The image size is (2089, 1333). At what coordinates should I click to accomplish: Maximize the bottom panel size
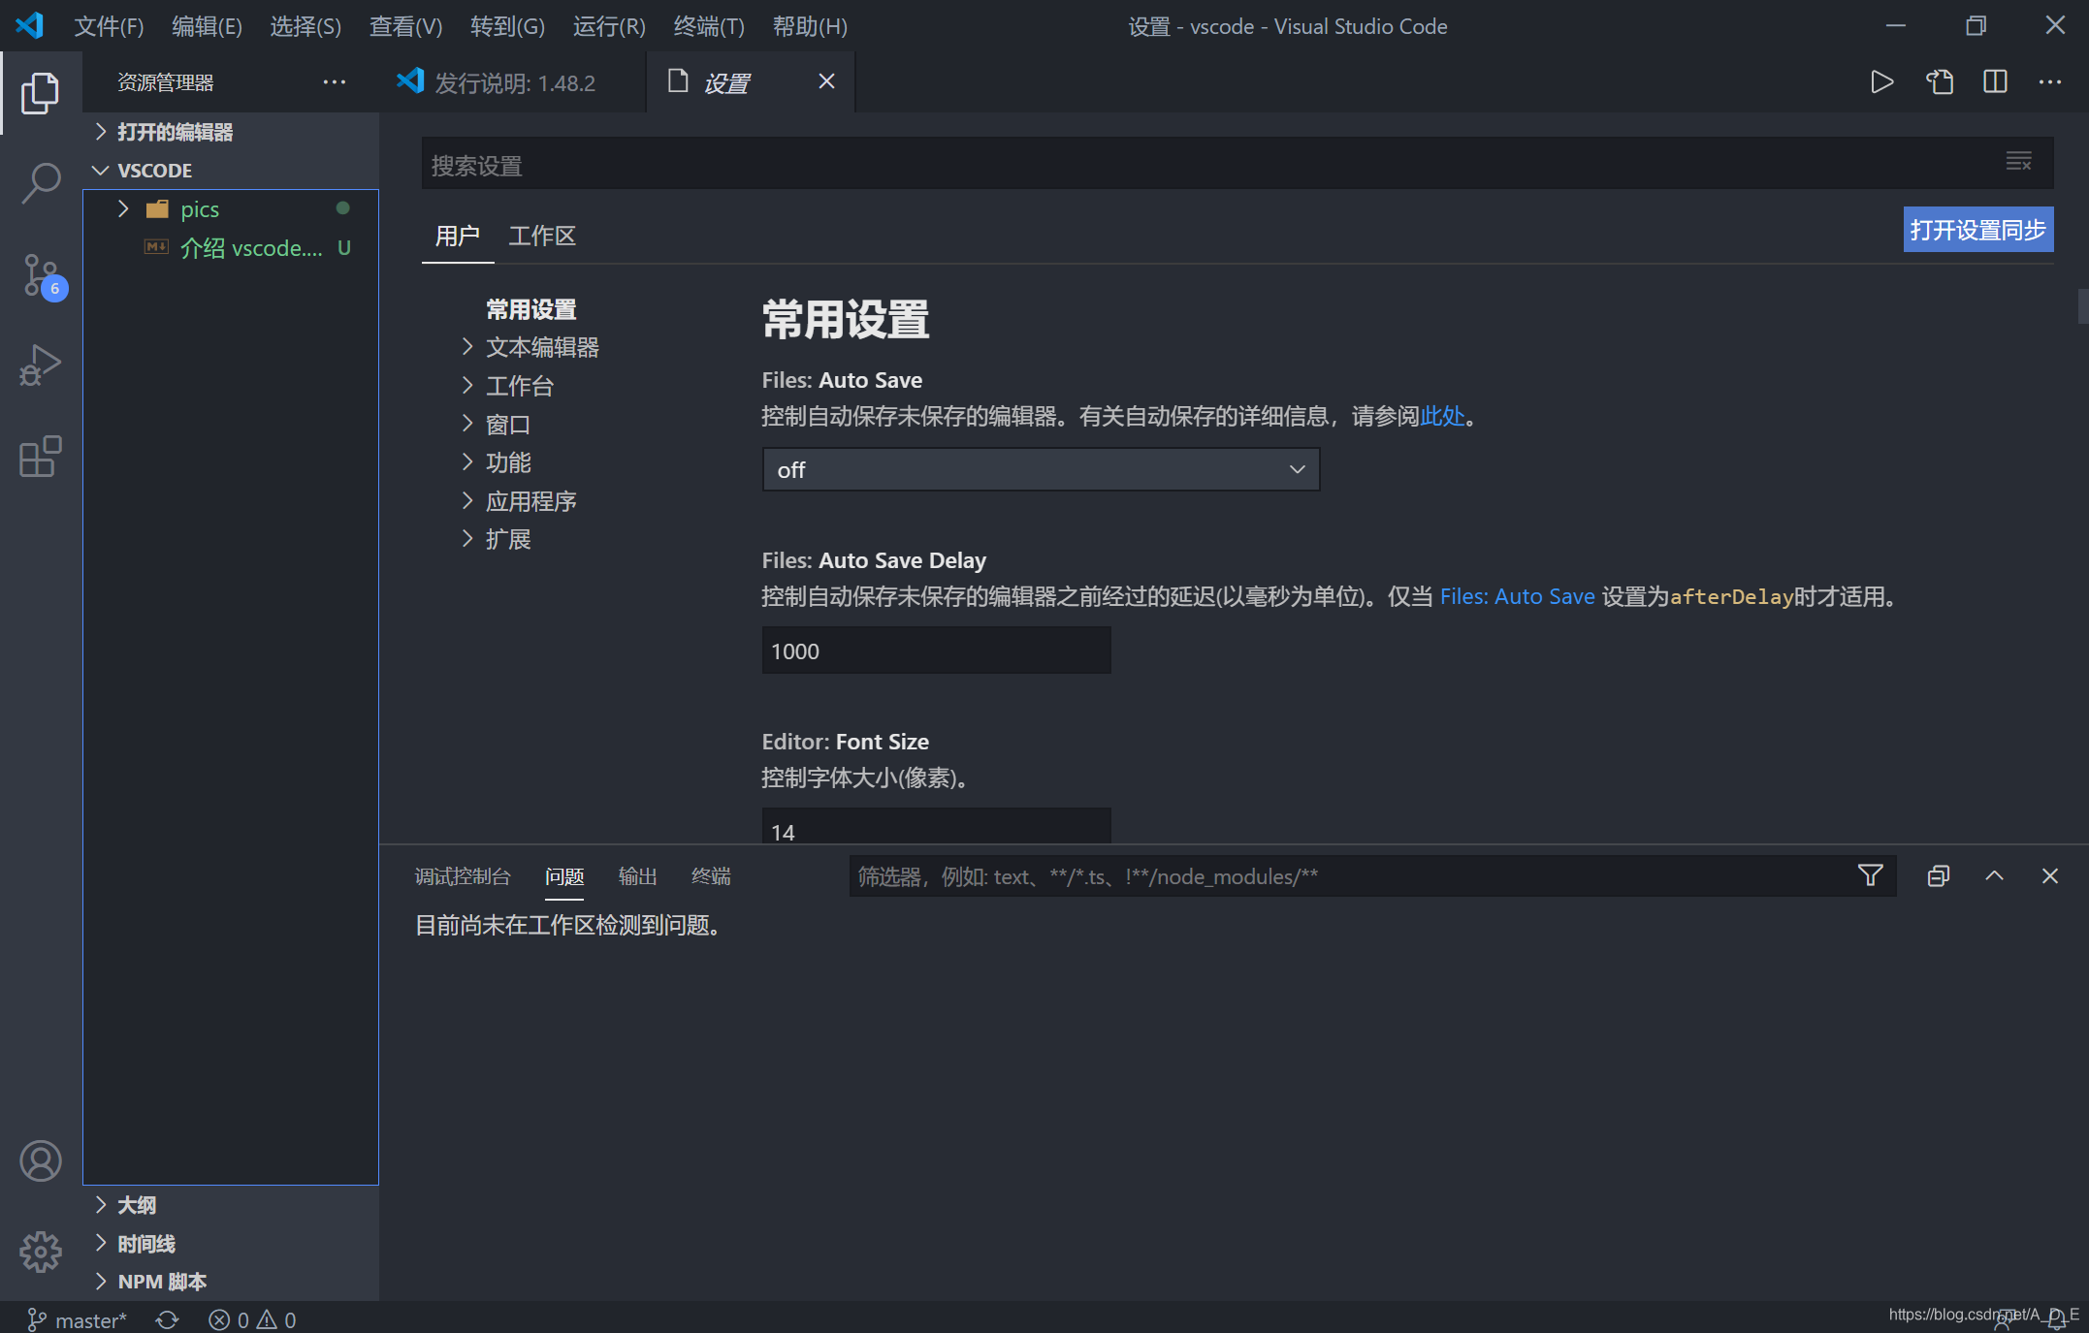tap(1994, 876)
